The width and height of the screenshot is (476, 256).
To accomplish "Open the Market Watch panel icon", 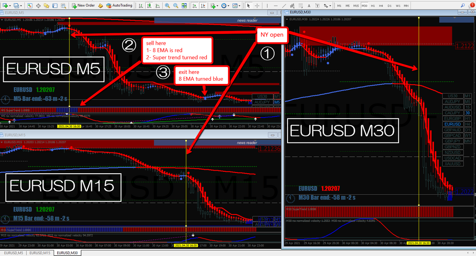I will coord(30,6).
